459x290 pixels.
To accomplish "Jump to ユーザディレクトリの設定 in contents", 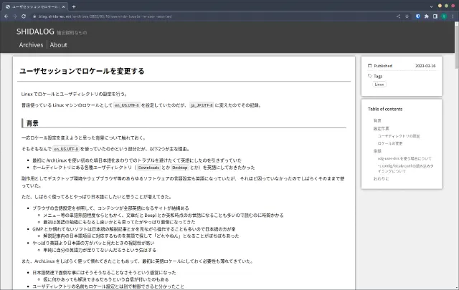I will (x=399, y=136).
